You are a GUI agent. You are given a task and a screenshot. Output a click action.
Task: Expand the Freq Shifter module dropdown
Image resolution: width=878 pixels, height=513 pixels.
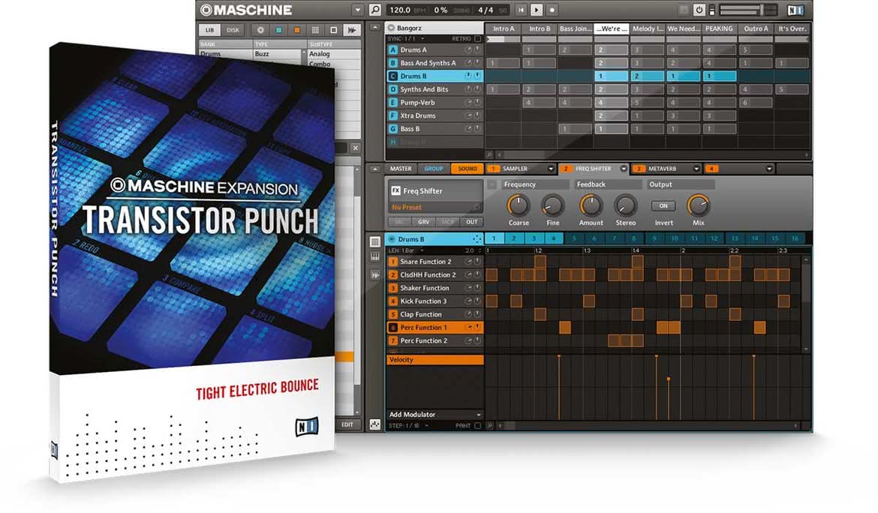click(x=623, y=169)
